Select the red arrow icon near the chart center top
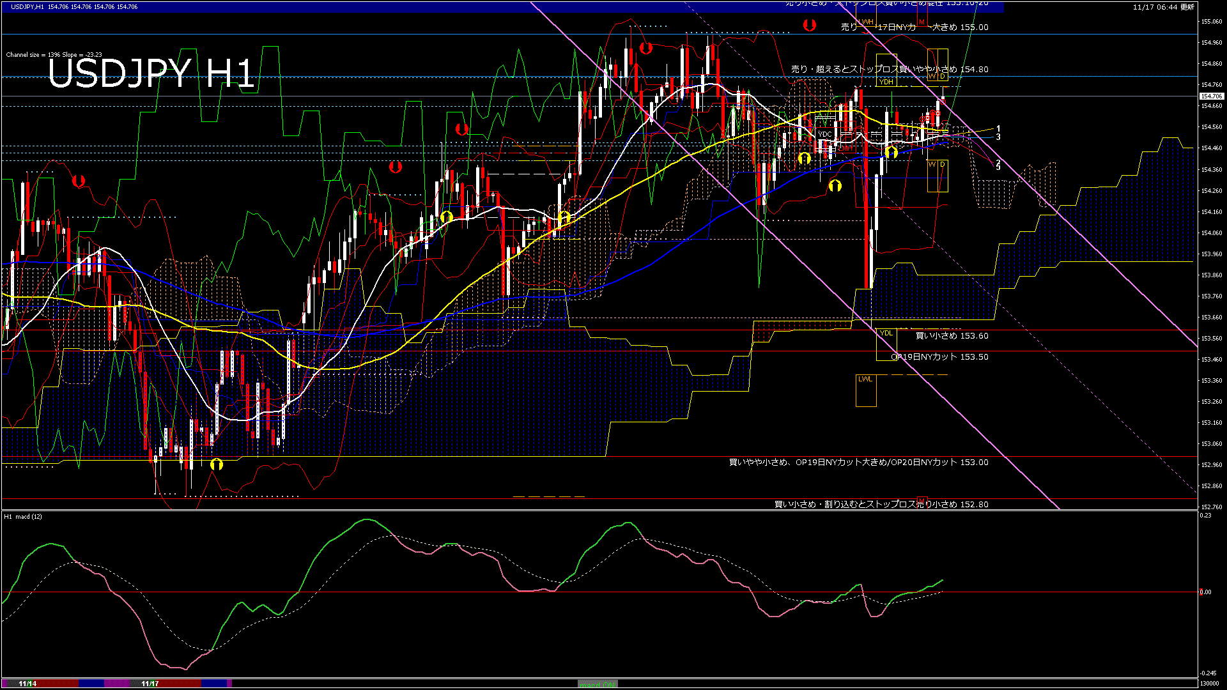The height and width of the screenshot is (690, 1227). click(645, 46)
